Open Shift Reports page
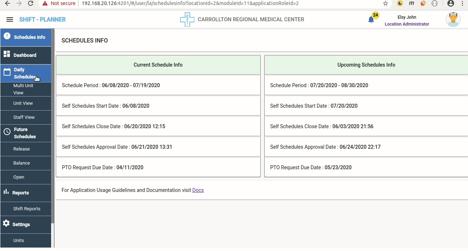 point(27,209)
